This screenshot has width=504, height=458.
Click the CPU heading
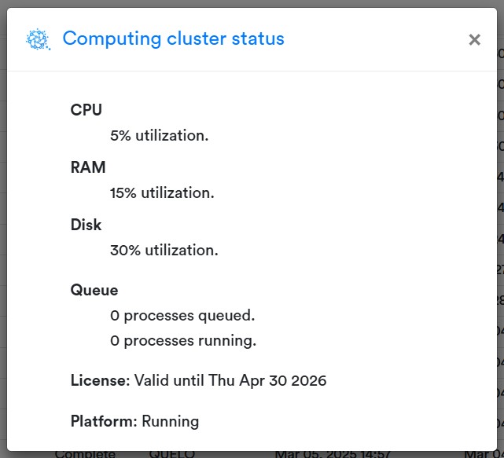coord(86,110)
